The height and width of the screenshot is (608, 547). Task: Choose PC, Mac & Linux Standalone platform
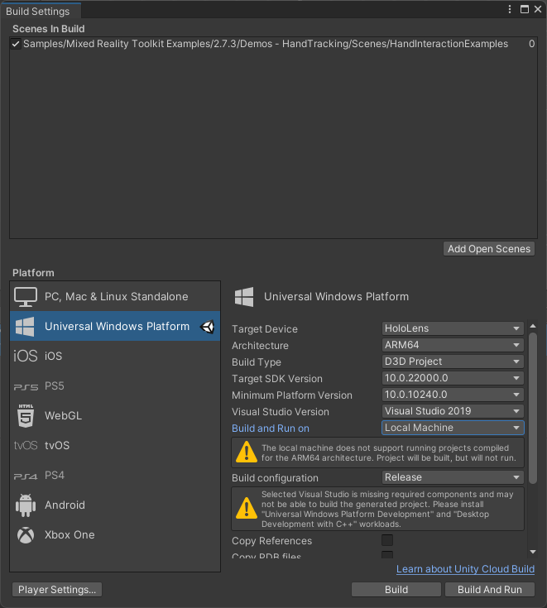[x=115, y=297]
